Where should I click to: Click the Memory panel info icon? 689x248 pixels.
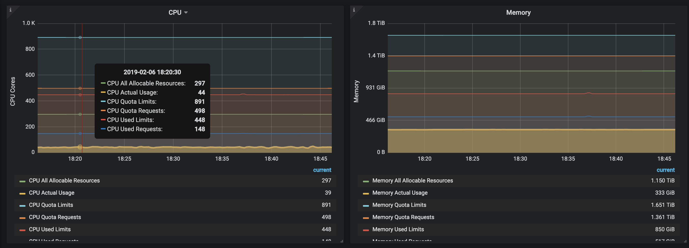coord(354,10)
